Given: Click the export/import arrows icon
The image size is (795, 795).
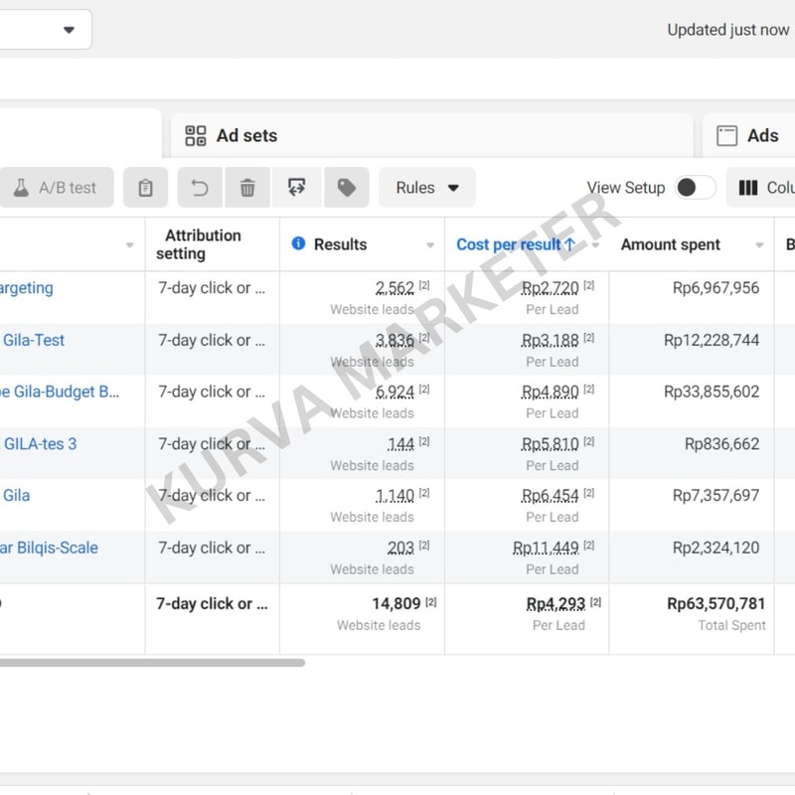Looking at the screenshot, I should click(x=296, y=188).
